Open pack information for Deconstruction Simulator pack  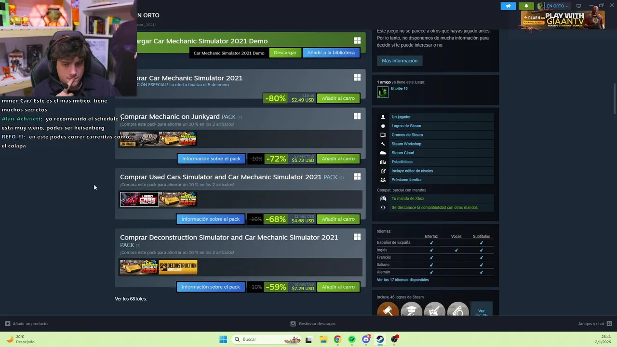point(211,287)
